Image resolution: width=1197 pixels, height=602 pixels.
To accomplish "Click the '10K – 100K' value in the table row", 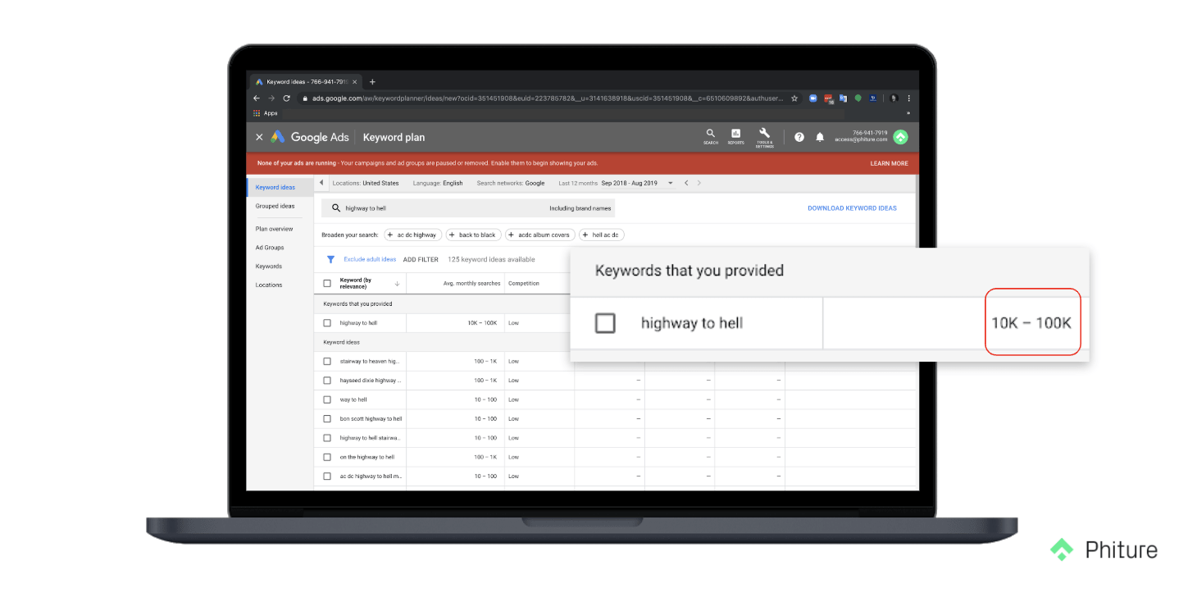I will 482,323.
